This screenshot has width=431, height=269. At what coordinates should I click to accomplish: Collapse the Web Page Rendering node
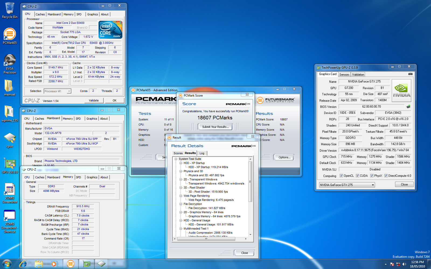[181, 196]
